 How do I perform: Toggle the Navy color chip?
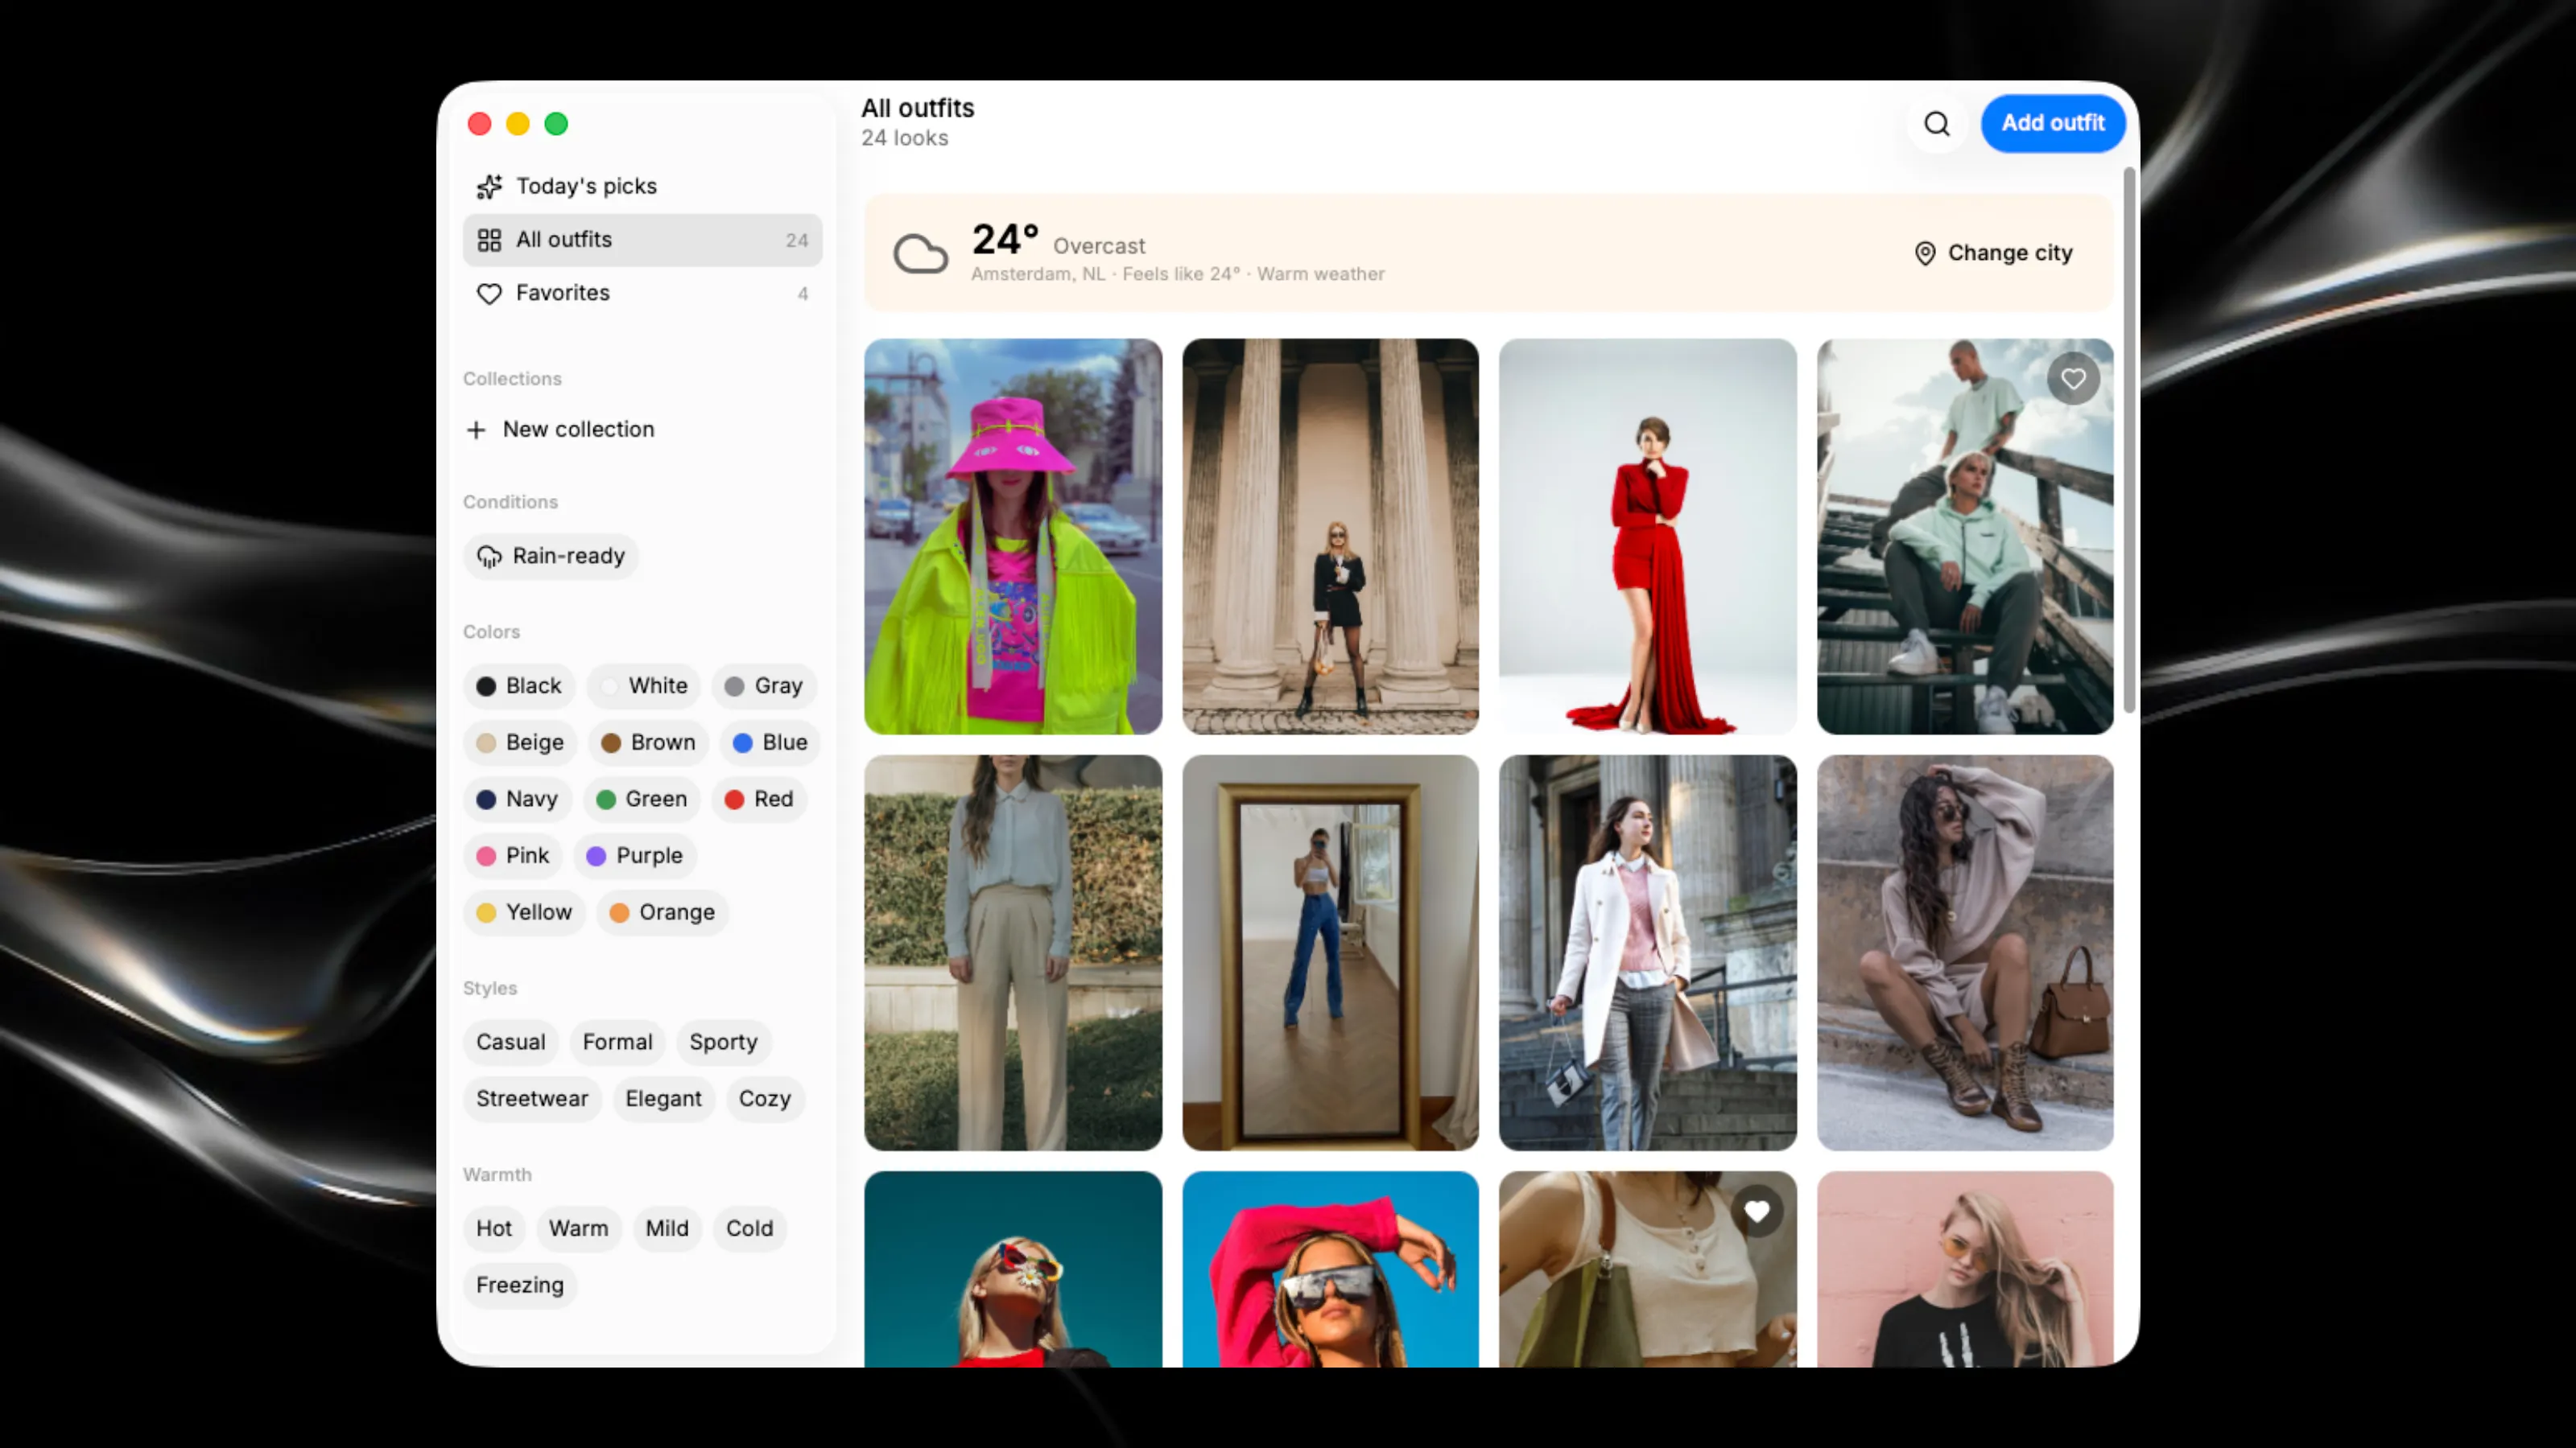point(517,800)
